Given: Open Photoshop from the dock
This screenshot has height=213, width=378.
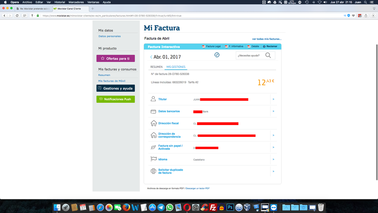Looking at the screenshot, I should coord(230,207).
